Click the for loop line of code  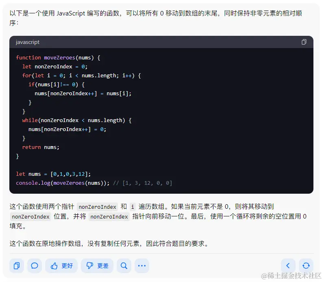81,76
